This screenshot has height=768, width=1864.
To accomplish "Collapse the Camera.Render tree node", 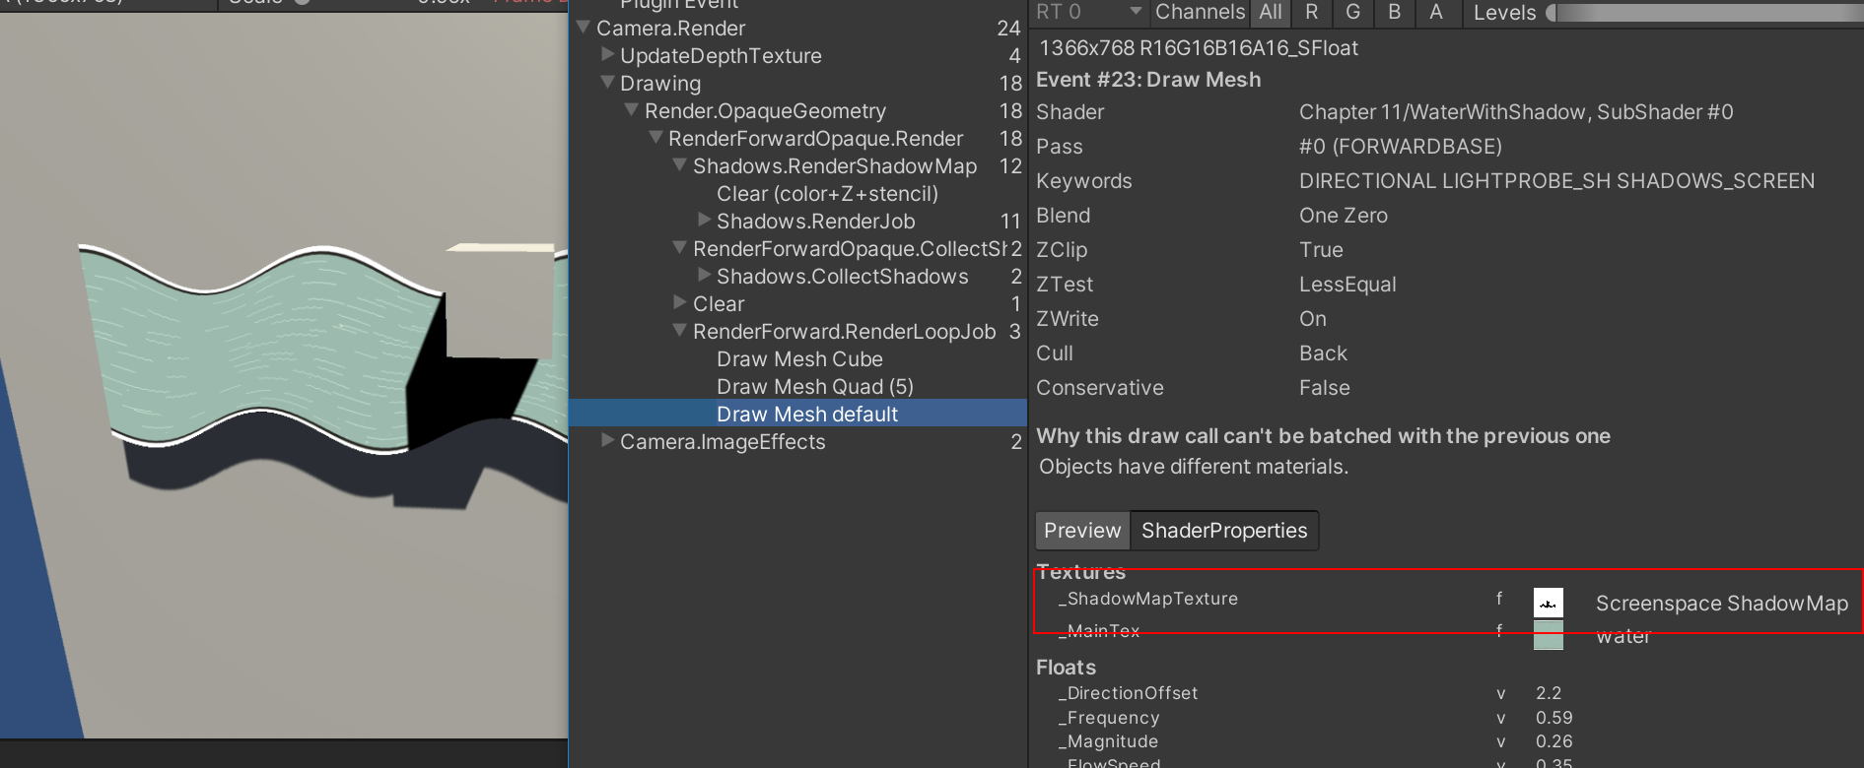I will (x=583, y=27).
